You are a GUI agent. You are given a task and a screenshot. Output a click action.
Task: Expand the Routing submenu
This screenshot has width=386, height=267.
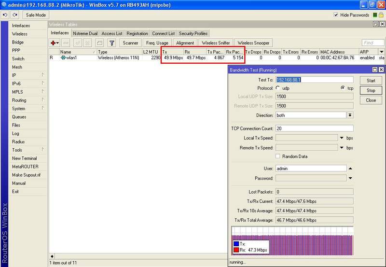coord(28,100)
